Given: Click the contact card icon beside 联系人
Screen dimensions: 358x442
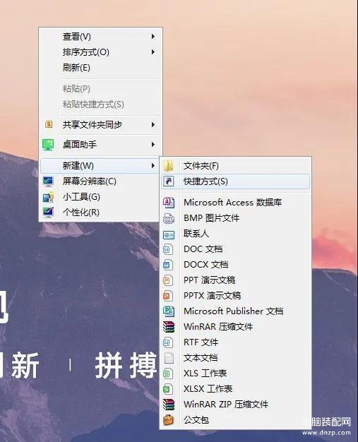Looking at the screenshot, I should coord(169,234).
